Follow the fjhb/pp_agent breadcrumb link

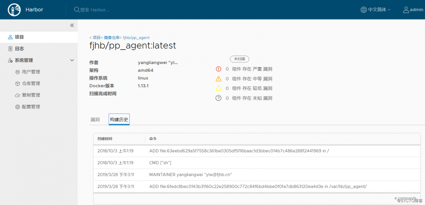point(135,38)
